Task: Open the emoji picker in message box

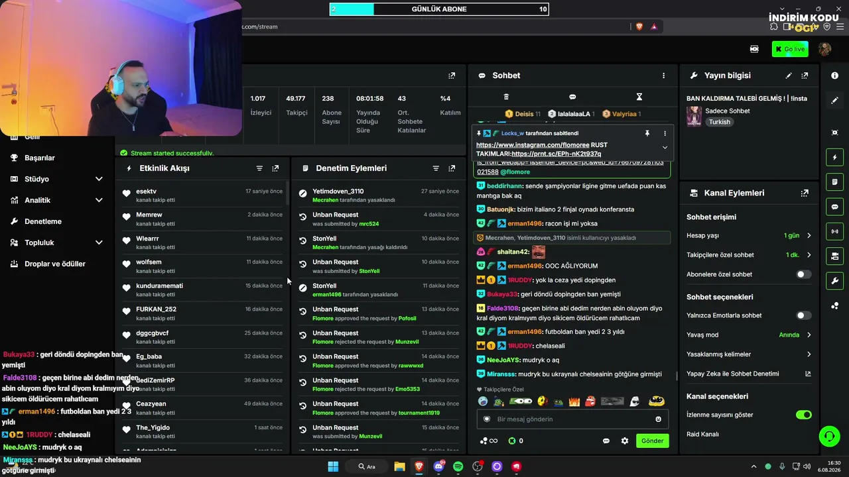Action: coord(658,419)
